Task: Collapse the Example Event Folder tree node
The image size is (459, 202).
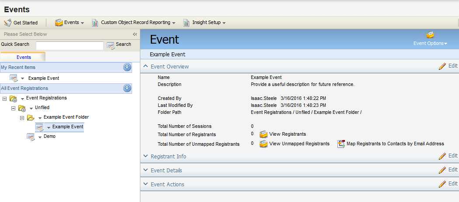Action: pos(22,117)
